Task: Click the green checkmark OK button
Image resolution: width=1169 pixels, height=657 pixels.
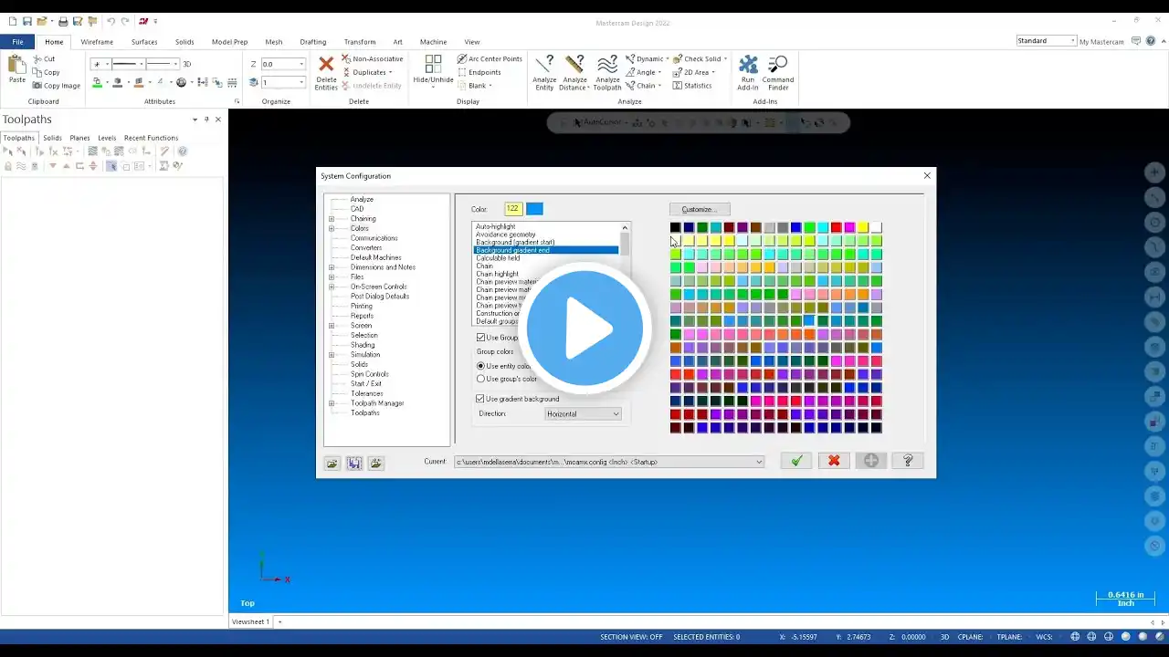Action: click(796, 461)
